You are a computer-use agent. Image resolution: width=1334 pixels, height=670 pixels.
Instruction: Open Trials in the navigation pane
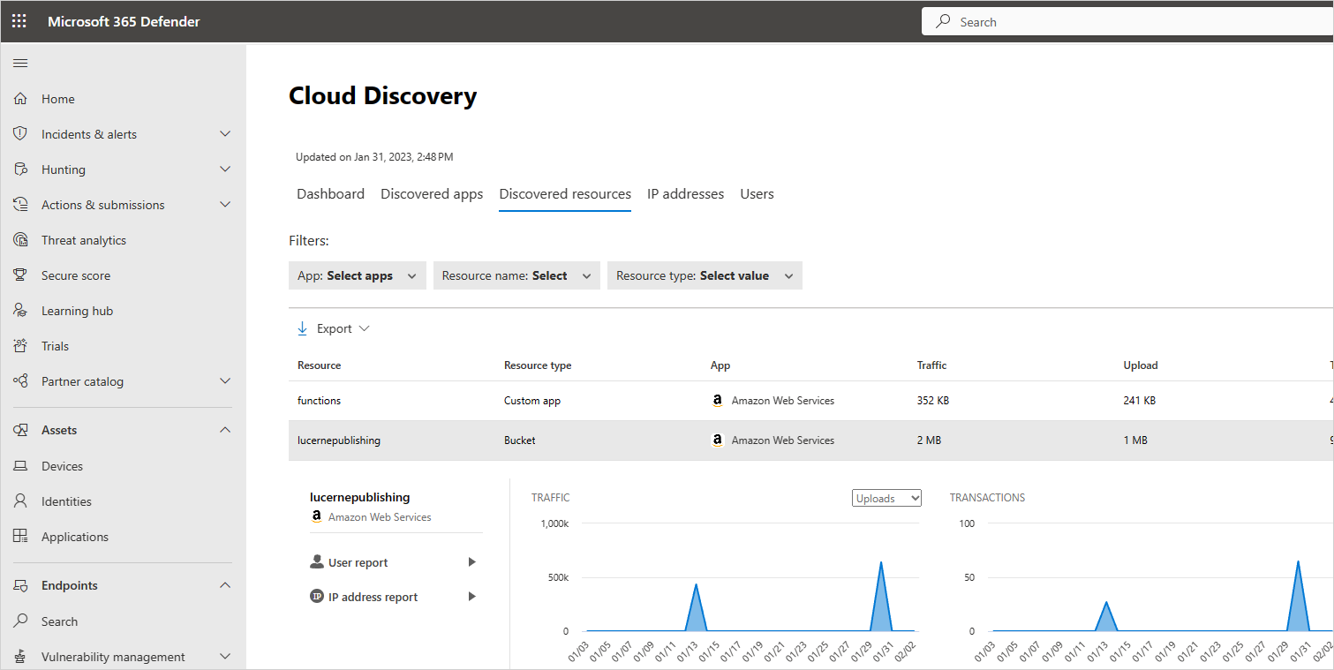[x=57, y=345]
